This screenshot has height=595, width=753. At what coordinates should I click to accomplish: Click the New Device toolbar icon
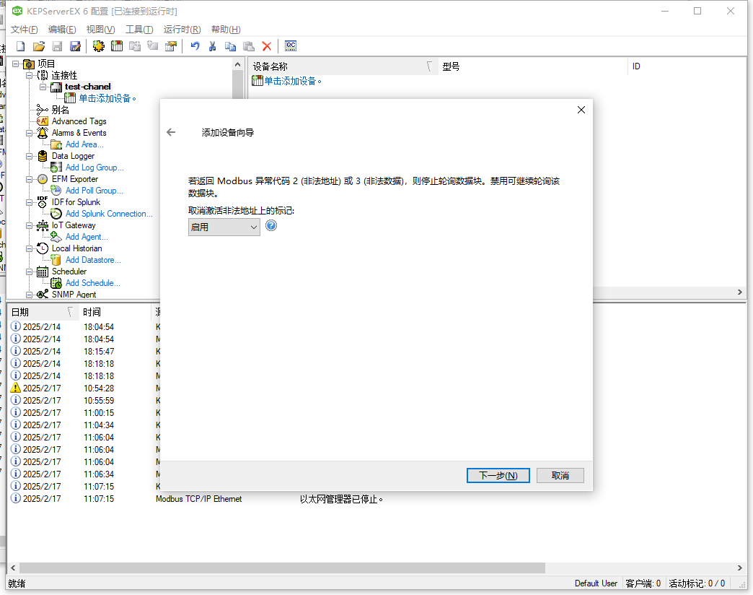[x=117, y=46]
